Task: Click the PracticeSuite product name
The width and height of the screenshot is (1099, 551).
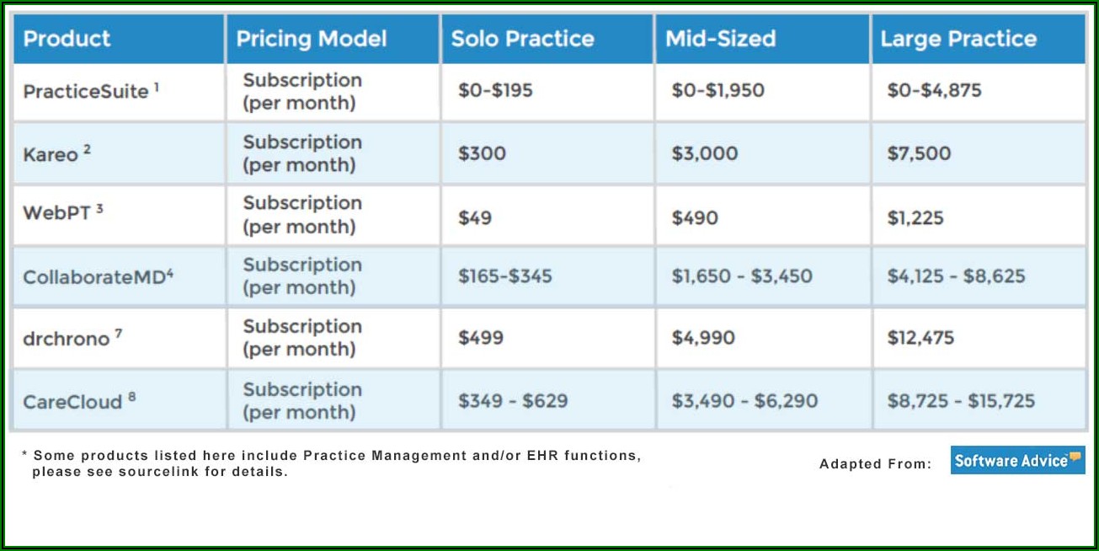Action: click(x=86, y=91)
